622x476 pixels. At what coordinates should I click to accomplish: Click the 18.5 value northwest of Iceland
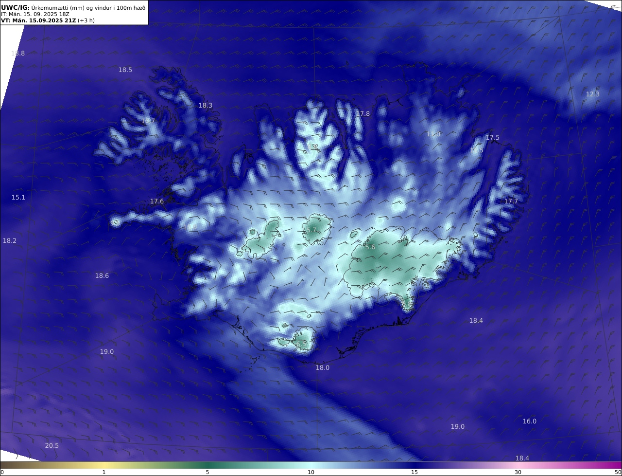(125, 70)
